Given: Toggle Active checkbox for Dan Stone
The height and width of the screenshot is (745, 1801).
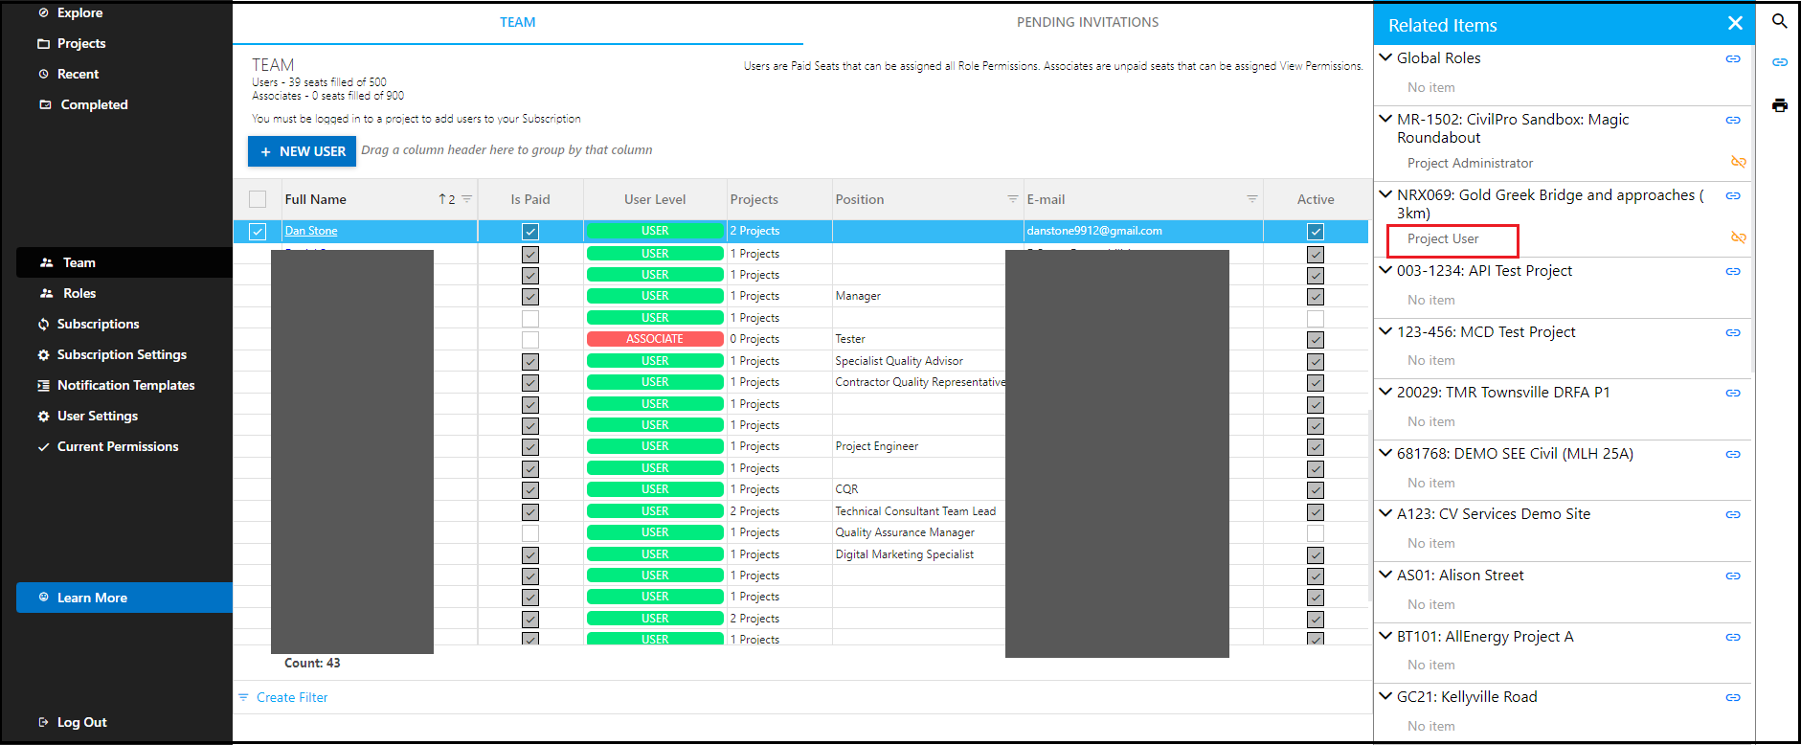Looking at the screenshot, I should [x=1316, y=232].
